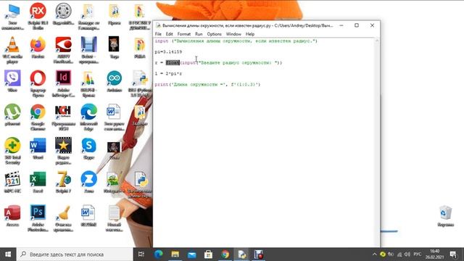Image resolution: width=464 pixels, height=261 pixels.
Task: Open the notification center
Action: coord(453,254)
